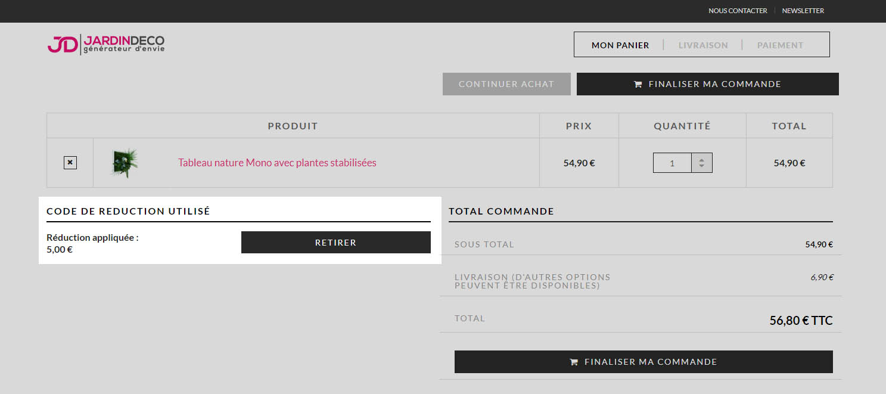Open the Tableau nature Mono product link
Screen dimensions: 886x394
(277, 163)
